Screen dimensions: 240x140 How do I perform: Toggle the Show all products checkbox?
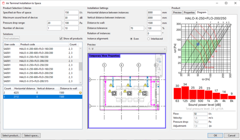(x=61, y=39)
